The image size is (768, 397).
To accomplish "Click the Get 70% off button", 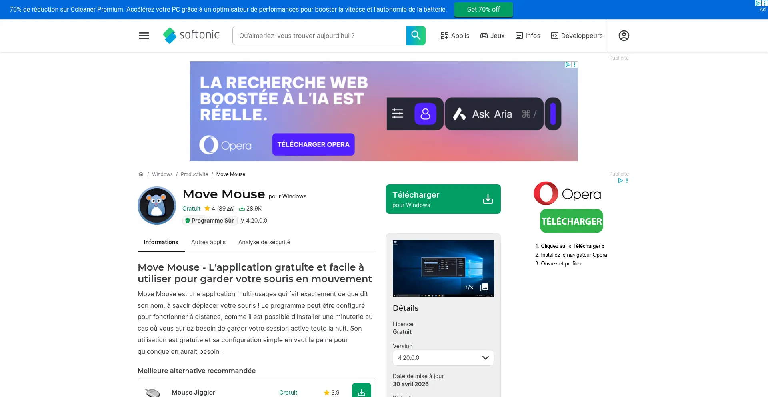I will (484, 9).
